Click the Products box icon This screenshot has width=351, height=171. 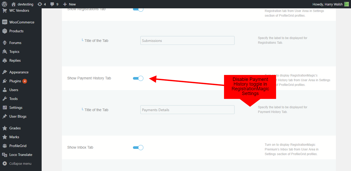pyautogui.click(x=4, y=31)
